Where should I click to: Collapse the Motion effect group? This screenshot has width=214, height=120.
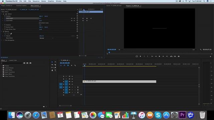click(x=2, y=14)
